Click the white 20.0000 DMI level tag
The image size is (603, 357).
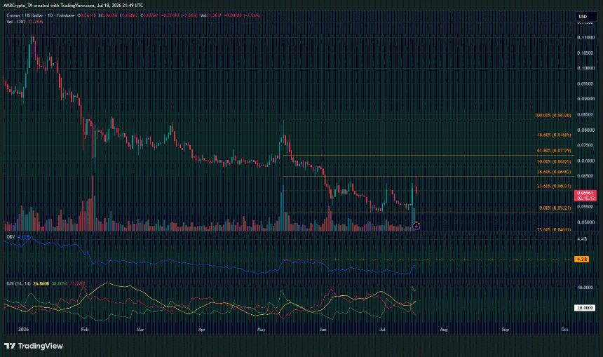pos(585,308)
